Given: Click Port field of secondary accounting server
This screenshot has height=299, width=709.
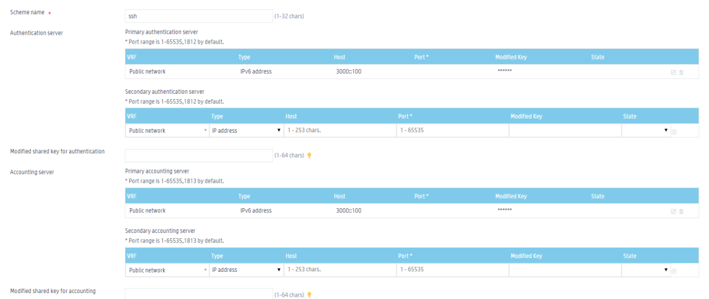Looking at the screenshot, I should 453,270.
